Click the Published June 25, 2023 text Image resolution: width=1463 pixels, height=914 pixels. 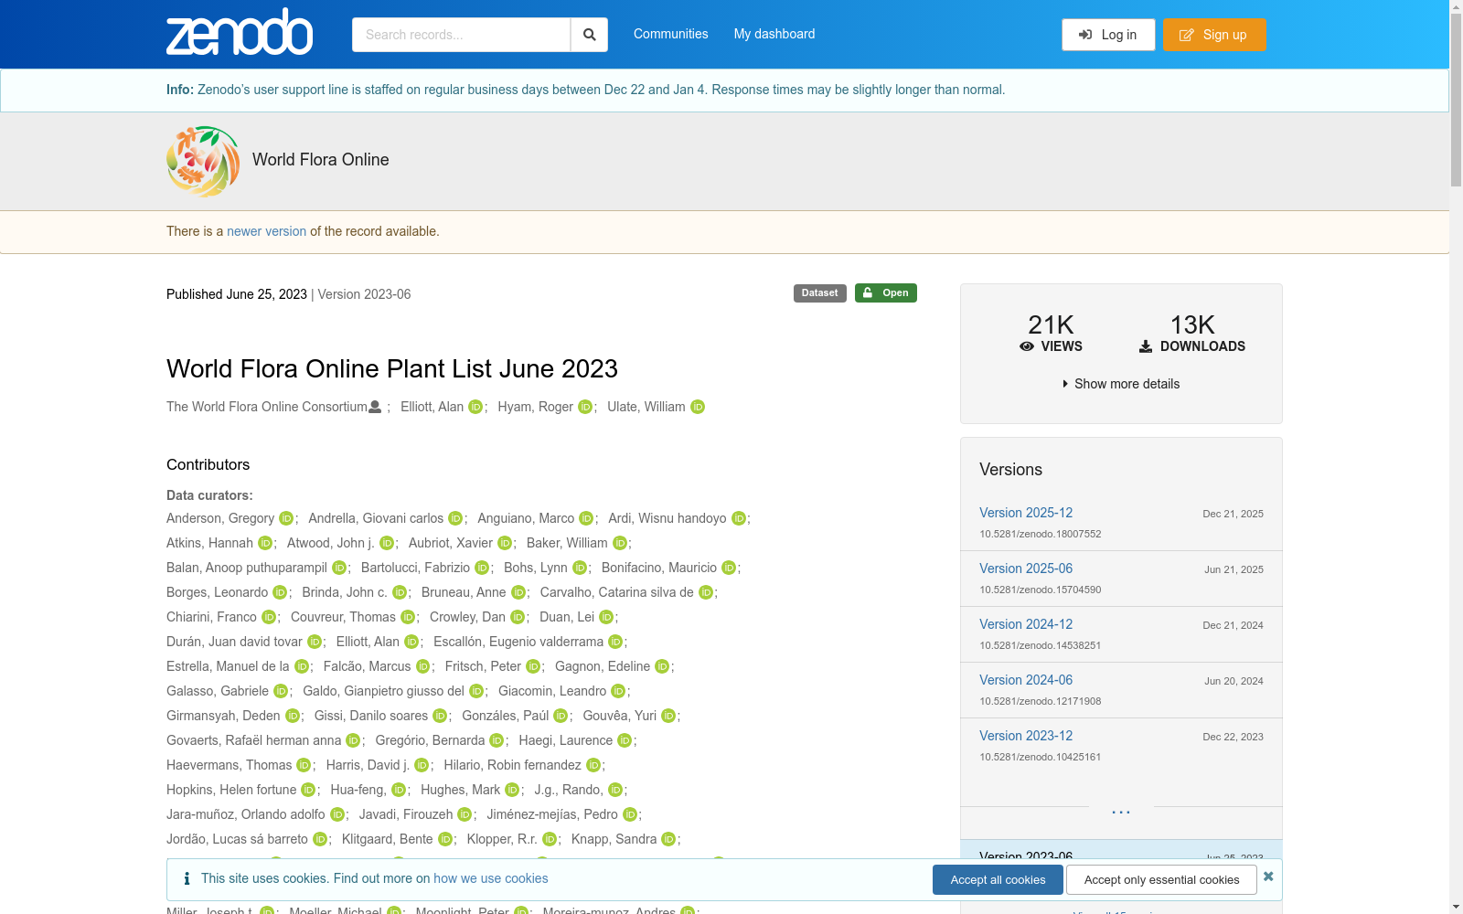point(237,294)
